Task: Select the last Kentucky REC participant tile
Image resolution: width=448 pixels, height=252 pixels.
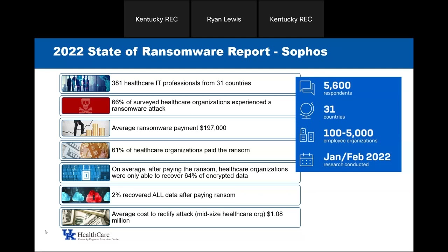Action: (x=291, y=19)
